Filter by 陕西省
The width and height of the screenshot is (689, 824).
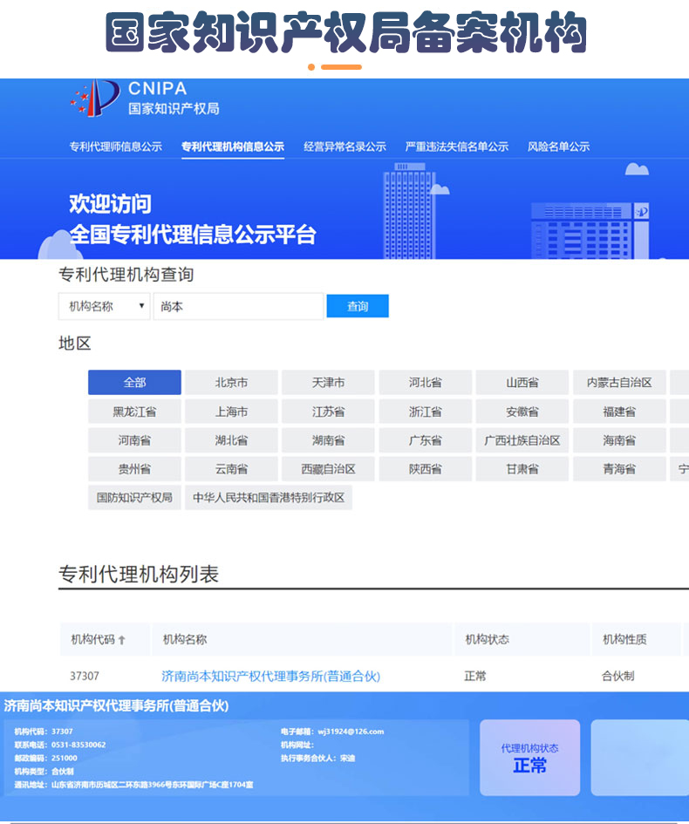425,469
